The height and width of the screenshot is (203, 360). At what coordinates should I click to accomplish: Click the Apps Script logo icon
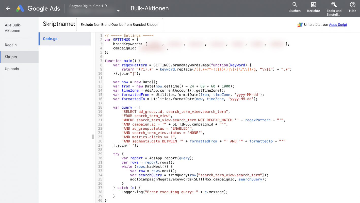point(300,25)
